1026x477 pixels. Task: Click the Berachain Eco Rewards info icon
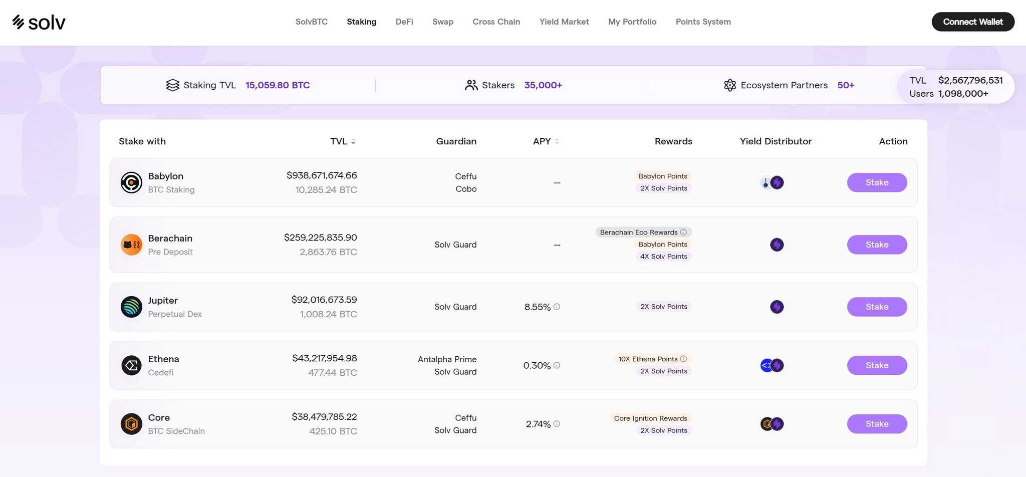click(x=683, y=232)
